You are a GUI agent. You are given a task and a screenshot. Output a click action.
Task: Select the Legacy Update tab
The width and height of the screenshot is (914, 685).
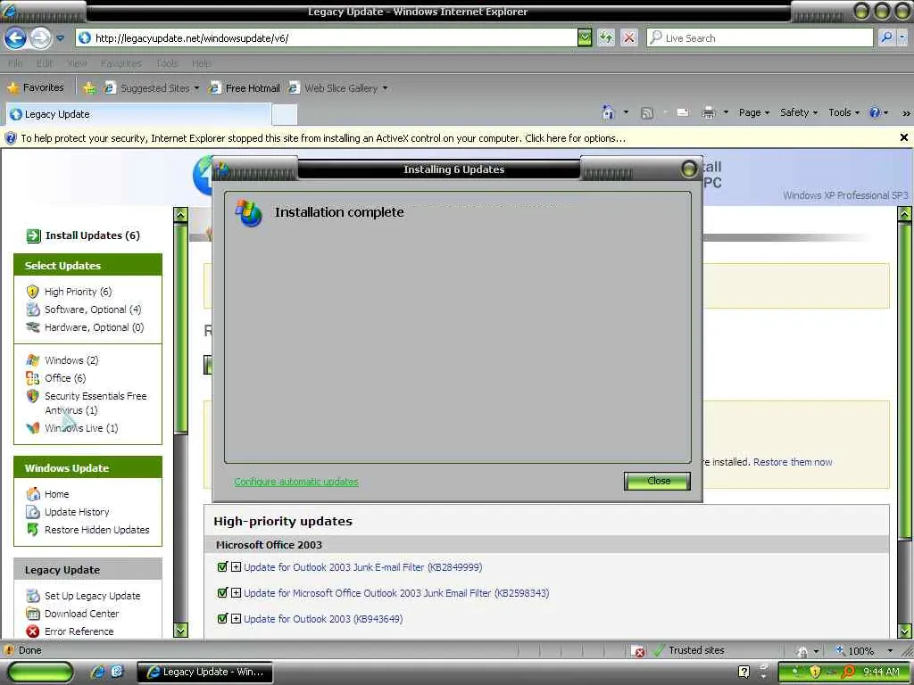tap(138, 114)
